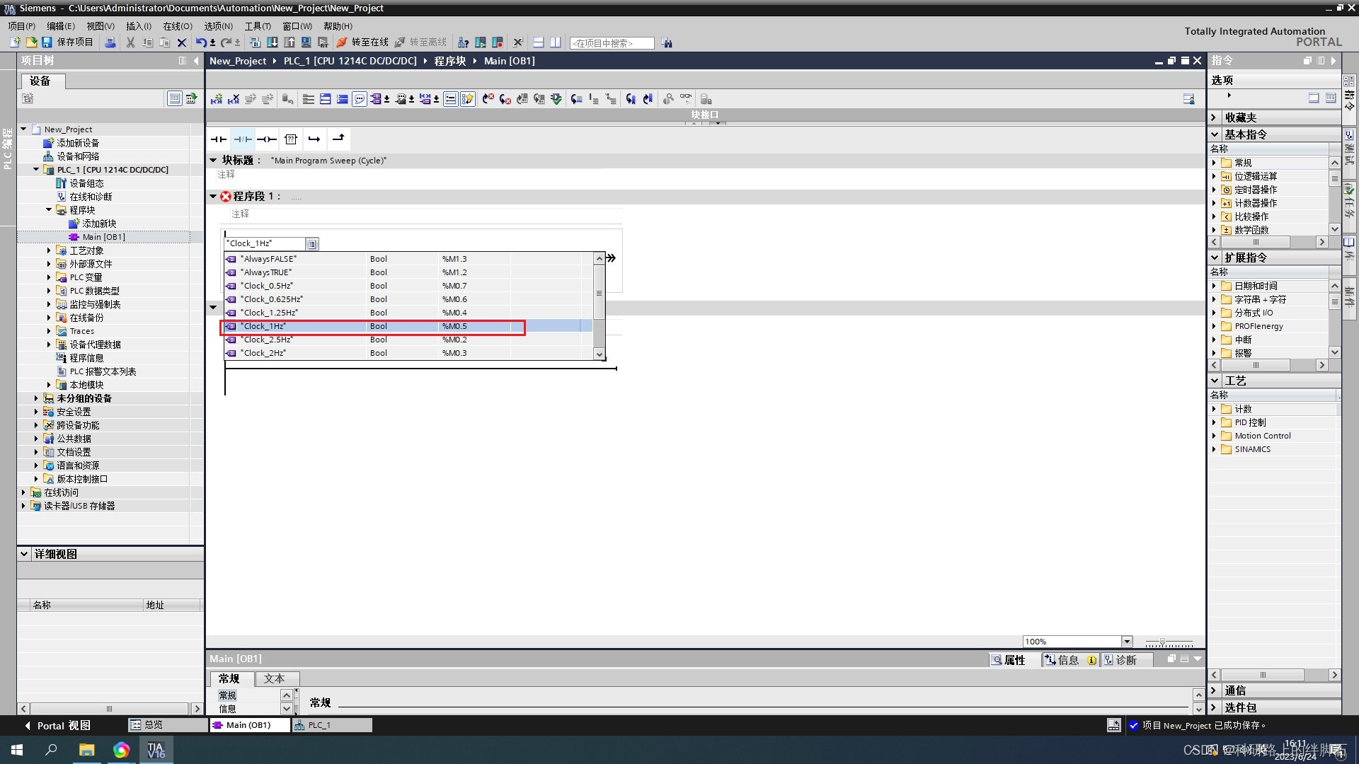
Task: Click 保存项目 text button
Action: (75, 42)
